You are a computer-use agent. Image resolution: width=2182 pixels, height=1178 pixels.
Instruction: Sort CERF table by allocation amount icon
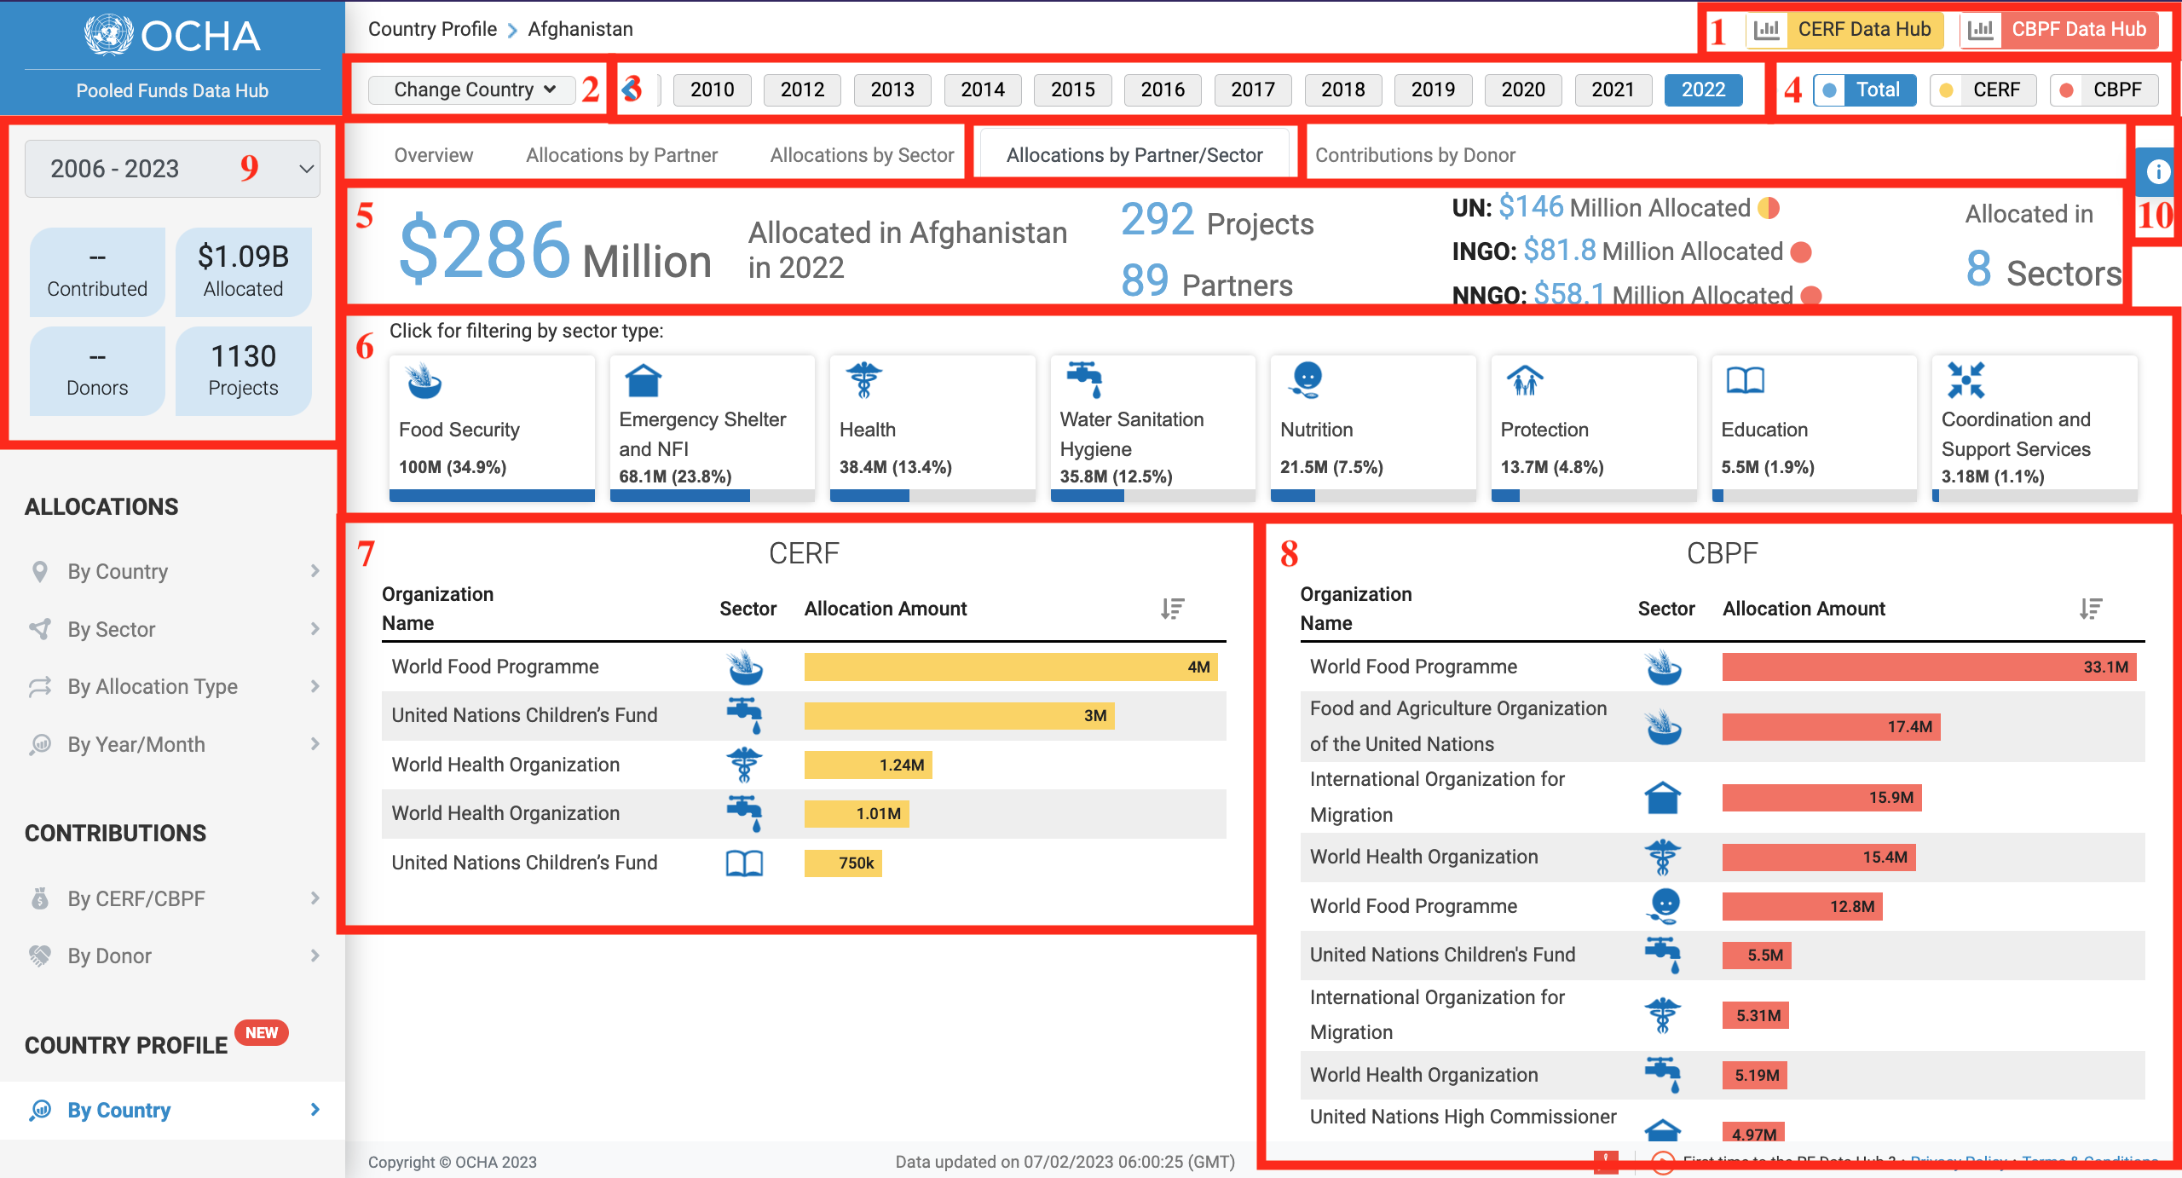(1173, 609)
